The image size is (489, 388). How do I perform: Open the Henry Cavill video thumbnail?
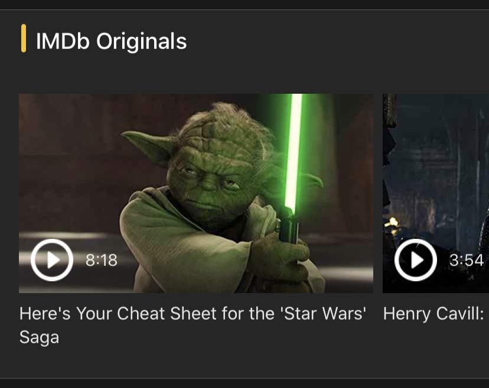[x=436, y=193]
